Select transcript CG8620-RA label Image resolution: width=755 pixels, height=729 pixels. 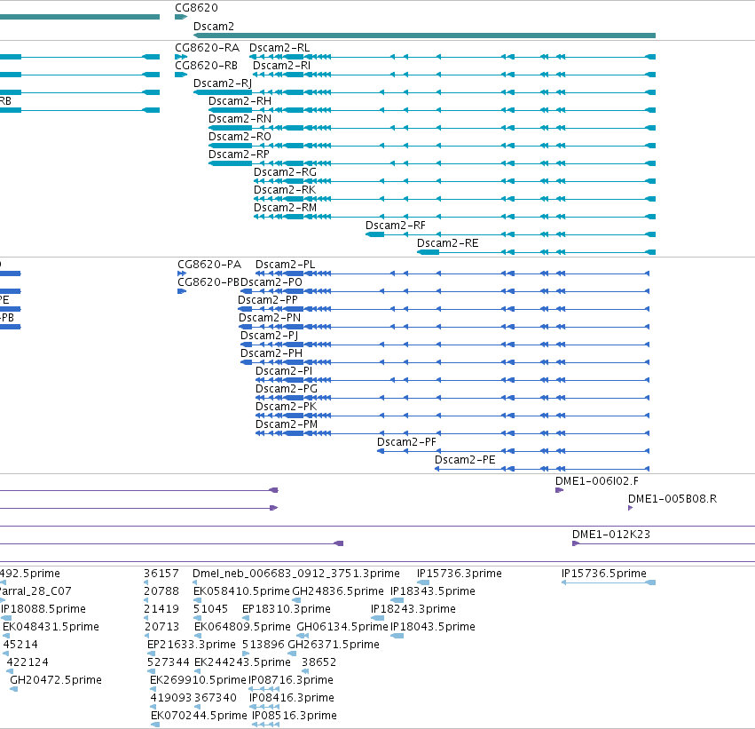tap(207, 48)
